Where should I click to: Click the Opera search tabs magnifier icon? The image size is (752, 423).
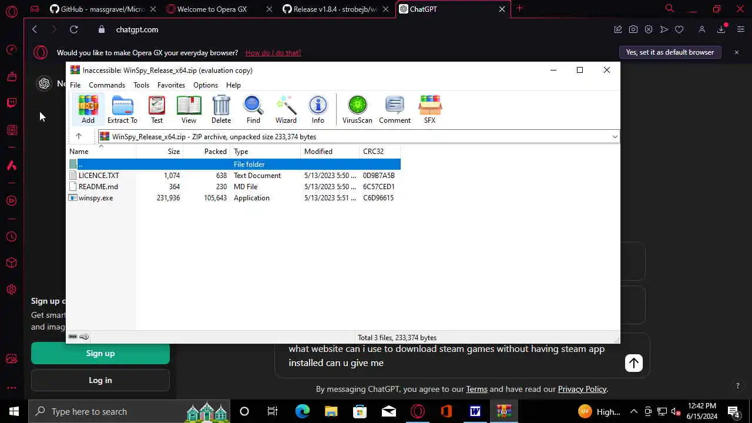click(669, 9)
